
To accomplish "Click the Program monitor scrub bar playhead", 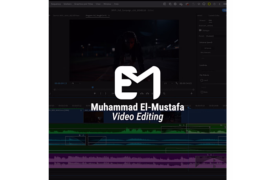I will click(93, 87).
